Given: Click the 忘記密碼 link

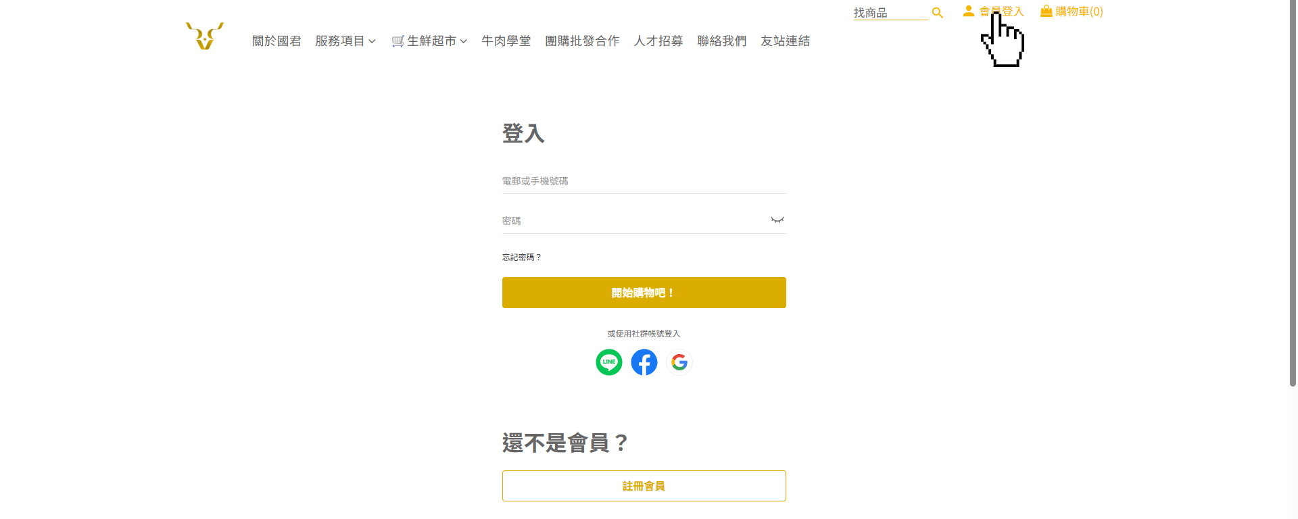Looking at the screenshot, I should point(521,257).
